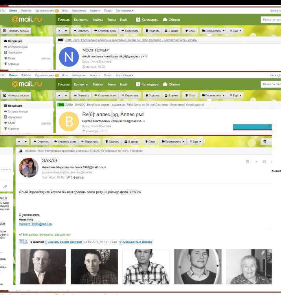Expand Все проекты menu in topmost bar
This screenshot has height=295, width=281.
tap(124, 11)
